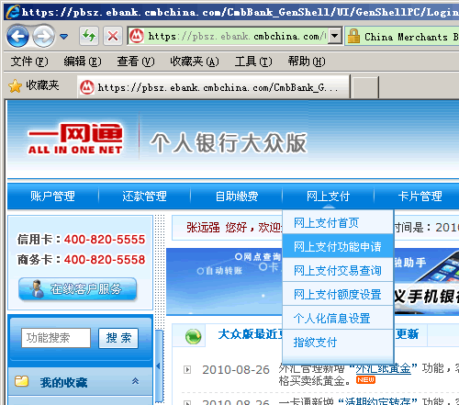Viewport: 459px width, 405px height.
Task: Open recent pages dropdown beside Forward button
Action: (x=63, y=37)
